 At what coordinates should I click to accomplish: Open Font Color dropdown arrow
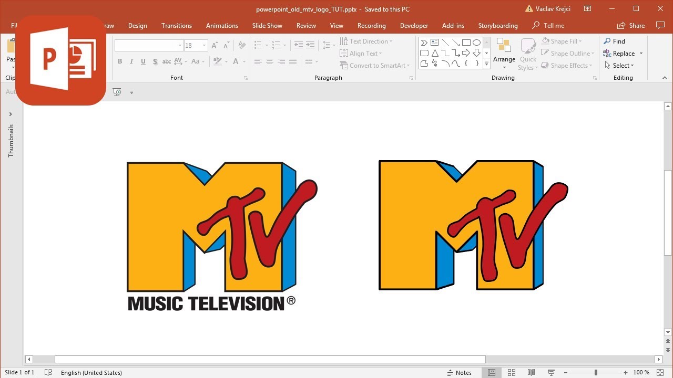tap(244, 61)
